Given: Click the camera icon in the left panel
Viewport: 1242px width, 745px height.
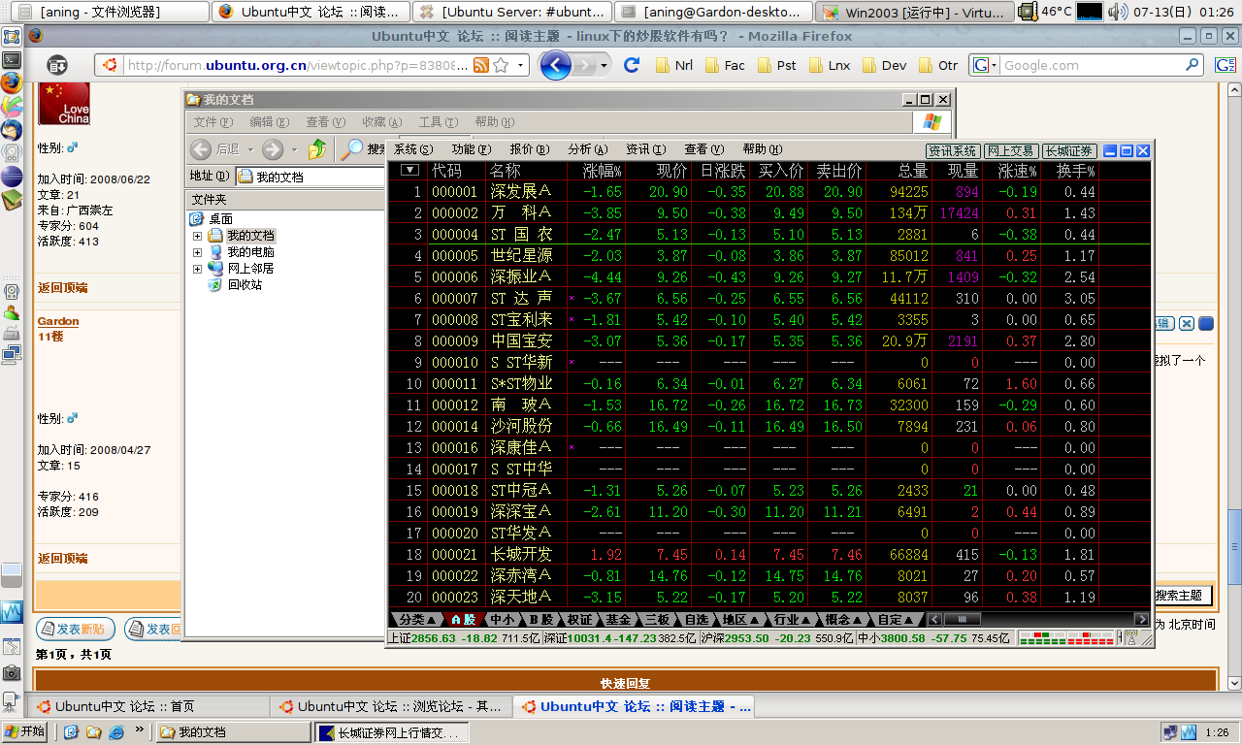Looking at the screenshot, I should coord(12,672).
